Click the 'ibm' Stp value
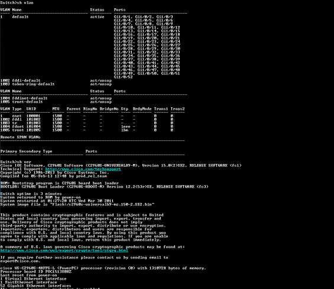The height and width of the screenshot is (289, 334). pos(125,130)
